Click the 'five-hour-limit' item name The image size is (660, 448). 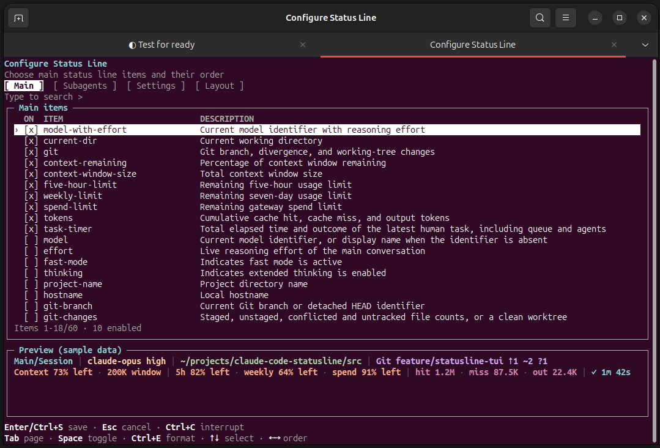point(80,185)
